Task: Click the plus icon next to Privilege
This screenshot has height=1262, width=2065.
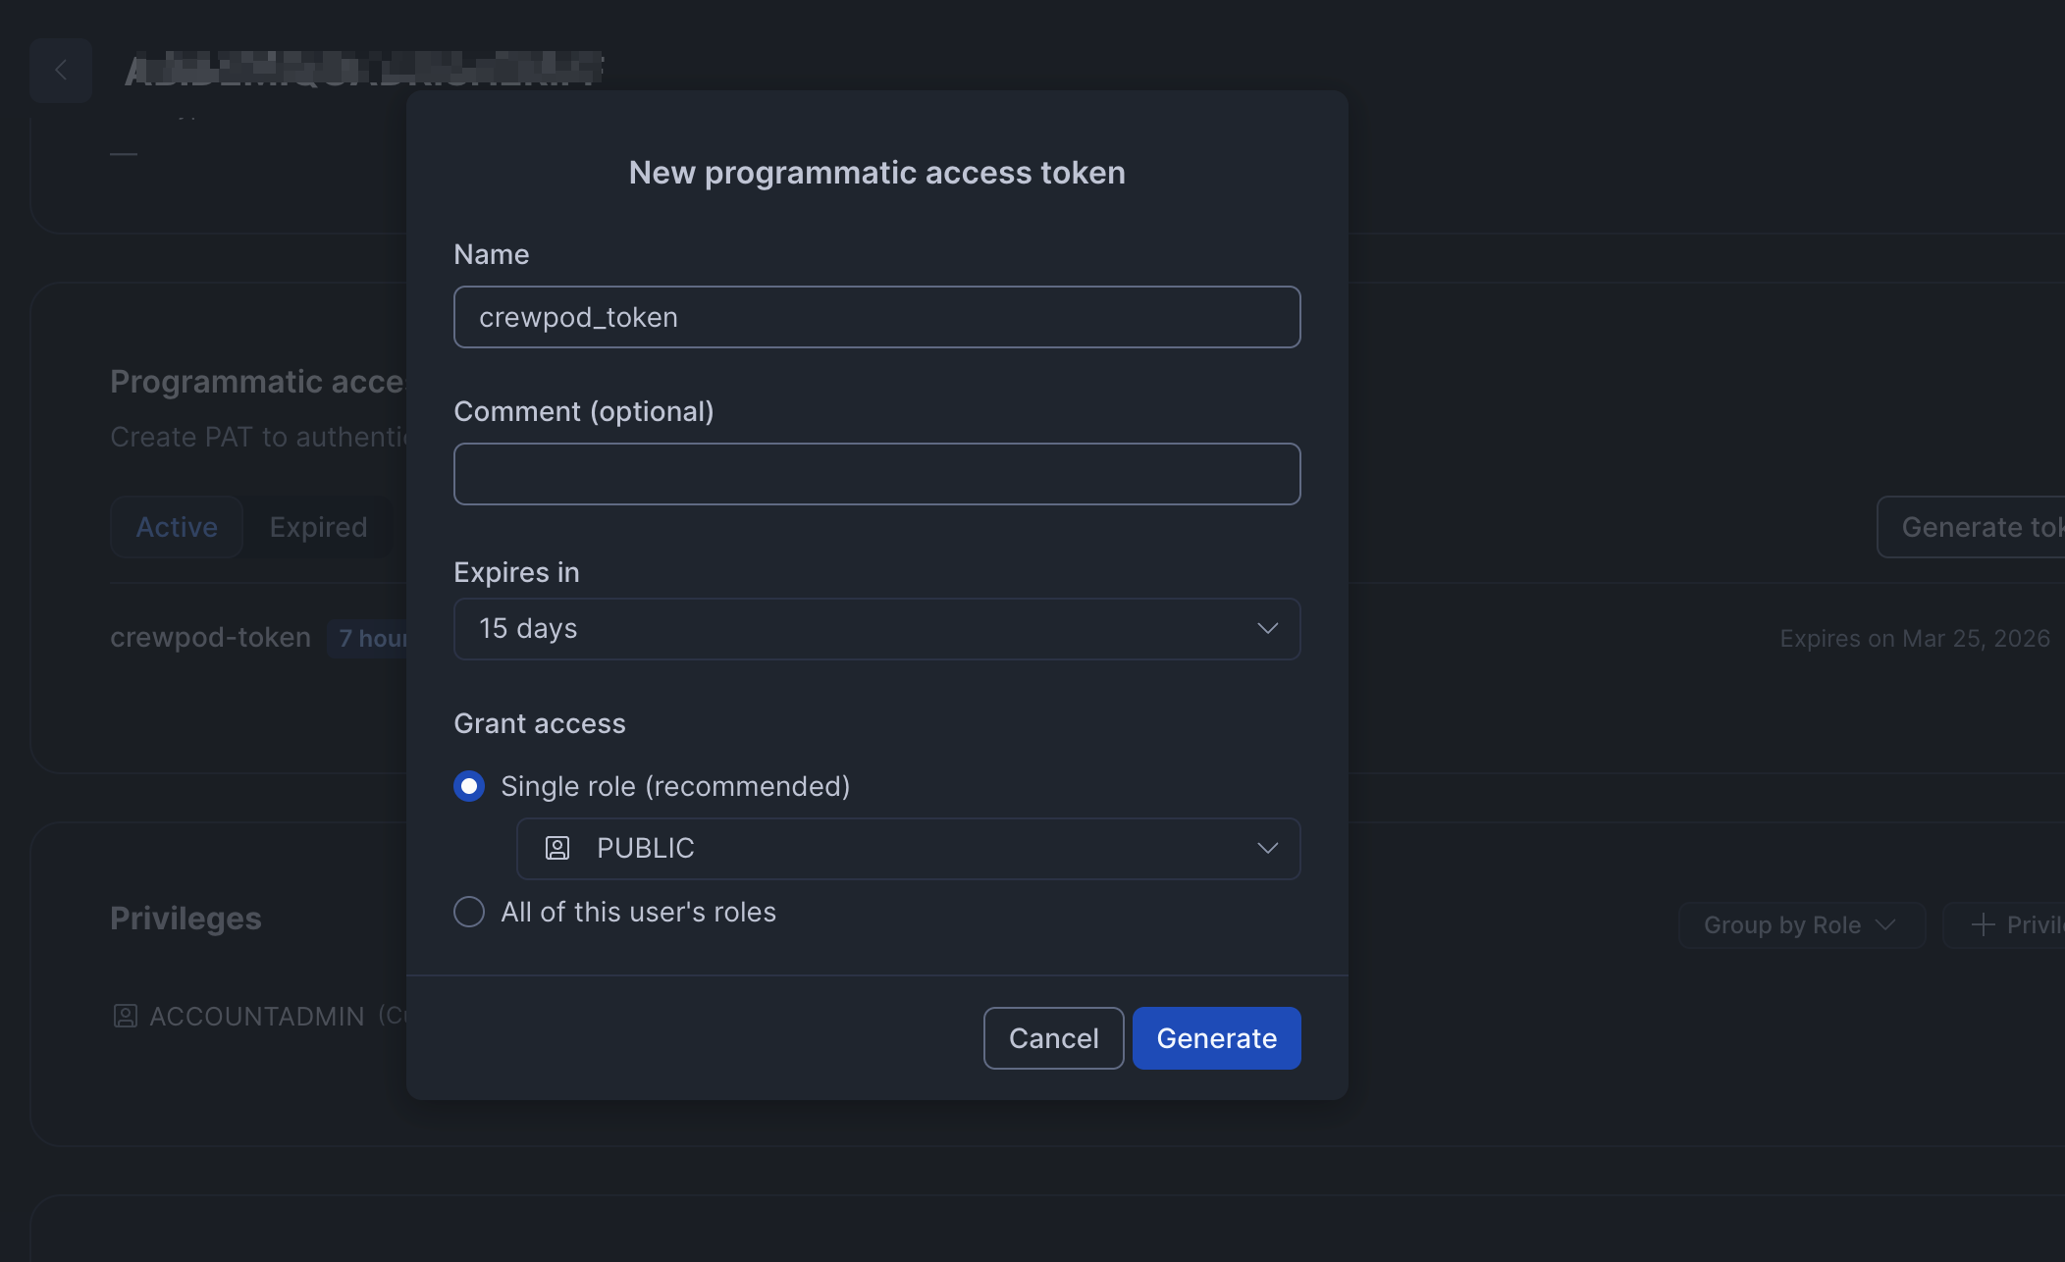Action: pos(1983,924)
